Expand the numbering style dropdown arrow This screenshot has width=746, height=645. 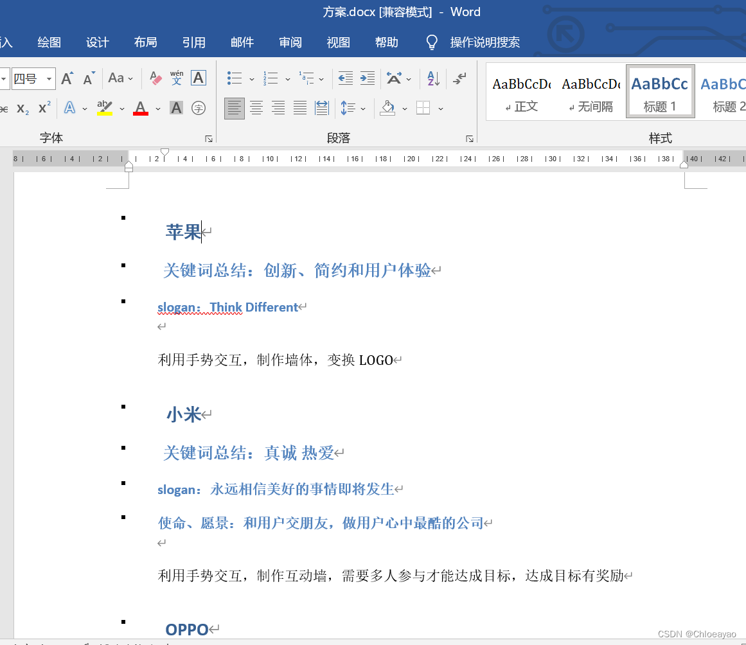click(288, 79)
